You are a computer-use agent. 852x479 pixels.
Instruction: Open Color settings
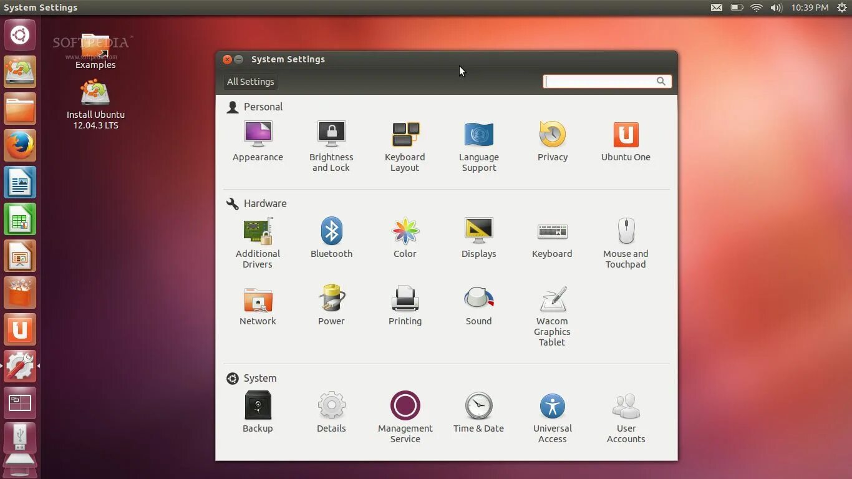405,239
